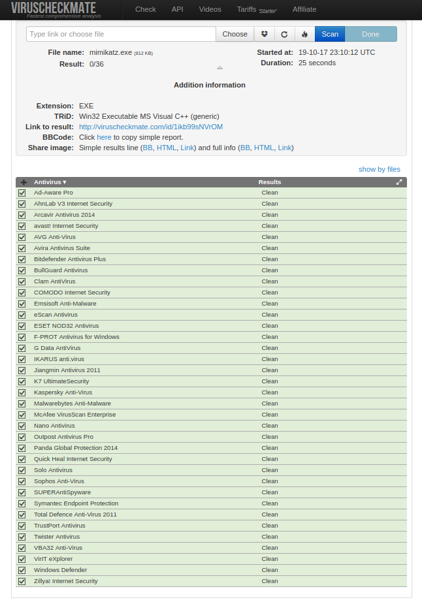Toggle Kaspersky Anti-Virus checkbox
Viewport: 422px width, 604px height.
tap(22, 392)
